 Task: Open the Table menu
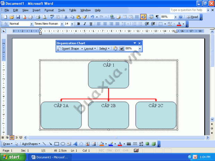point(72,10)
